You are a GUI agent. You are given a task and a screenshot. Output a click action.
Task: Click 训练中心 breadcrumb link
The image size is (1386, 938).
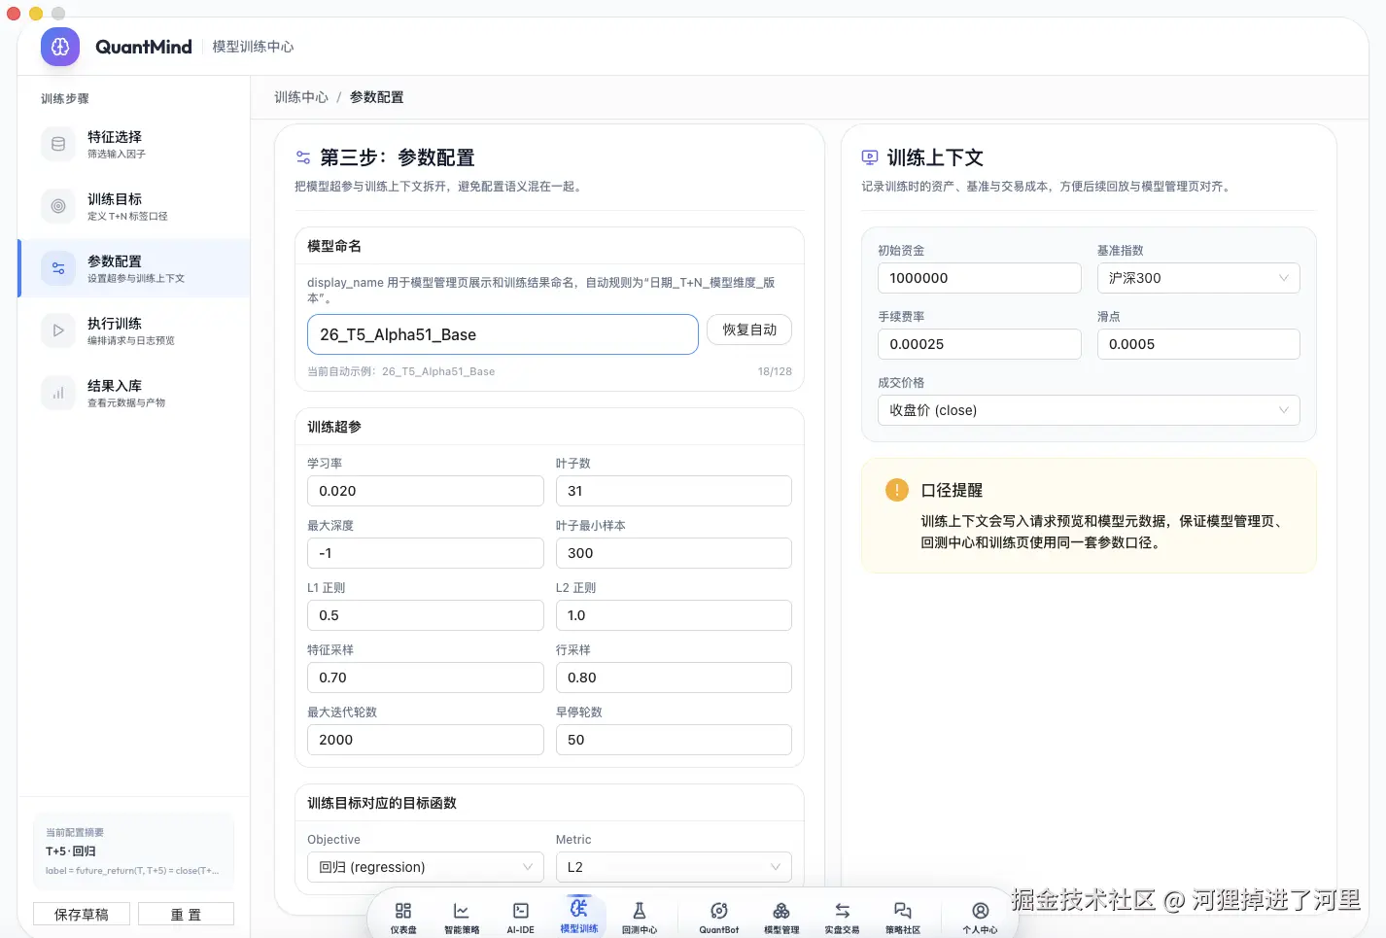(x=301, y=97)
